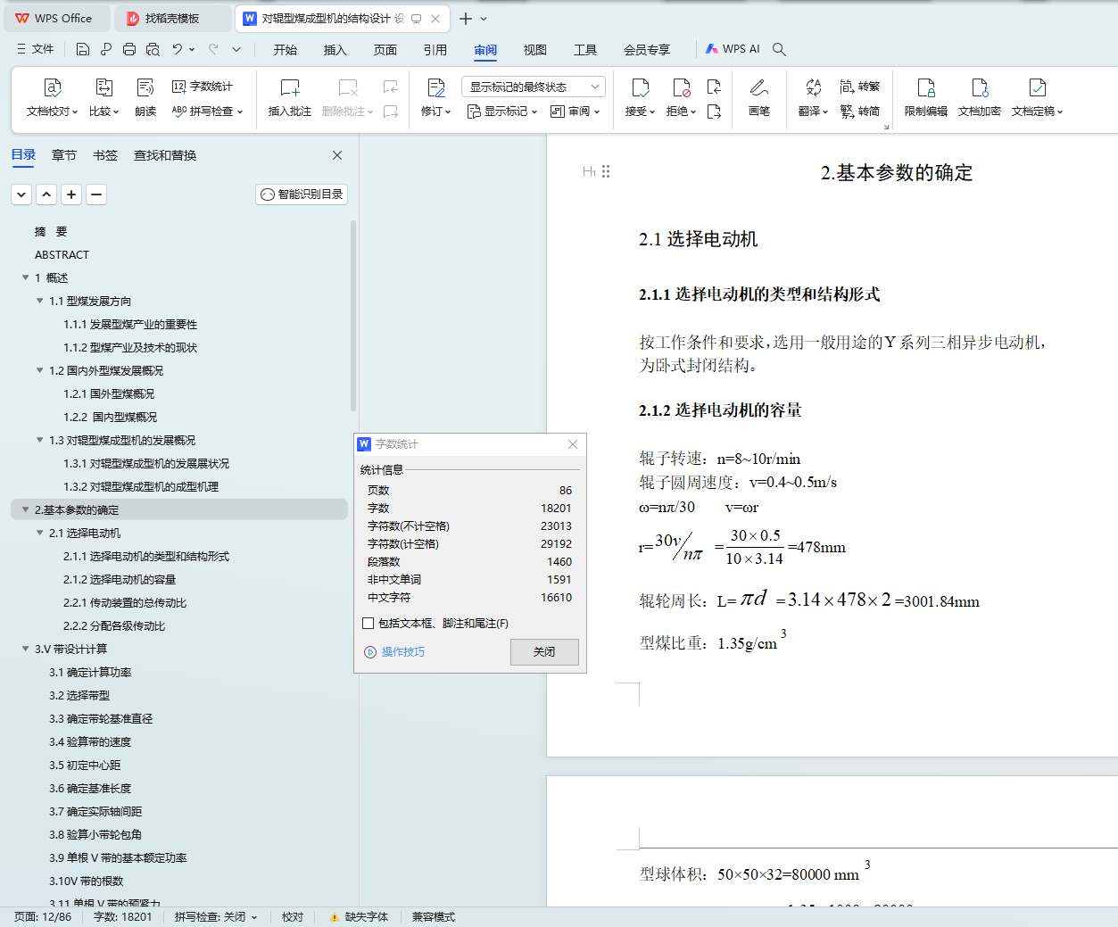Click 拼写检查: 关闭 in status bar
This screenshot has width=1118, height=927.
[215, 917]
